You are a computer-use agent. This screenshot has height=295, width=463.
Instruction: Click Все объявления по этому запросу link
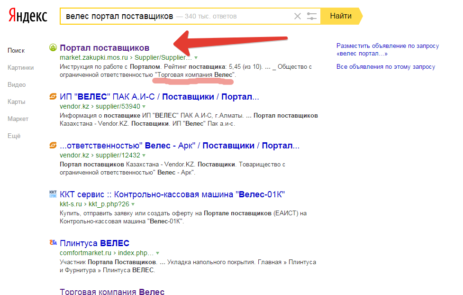click(386, 67)
